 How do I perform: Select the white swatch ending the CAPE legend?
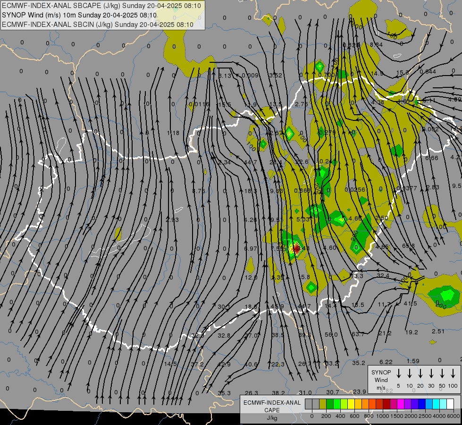point(450,404)
